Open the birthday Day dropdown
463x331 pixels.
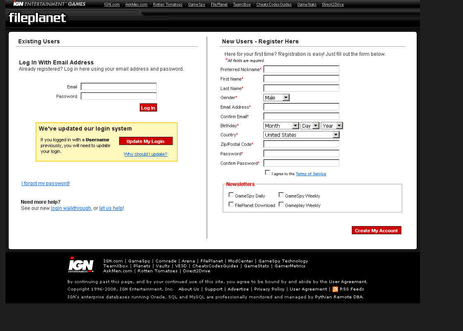tap(310, 126)
